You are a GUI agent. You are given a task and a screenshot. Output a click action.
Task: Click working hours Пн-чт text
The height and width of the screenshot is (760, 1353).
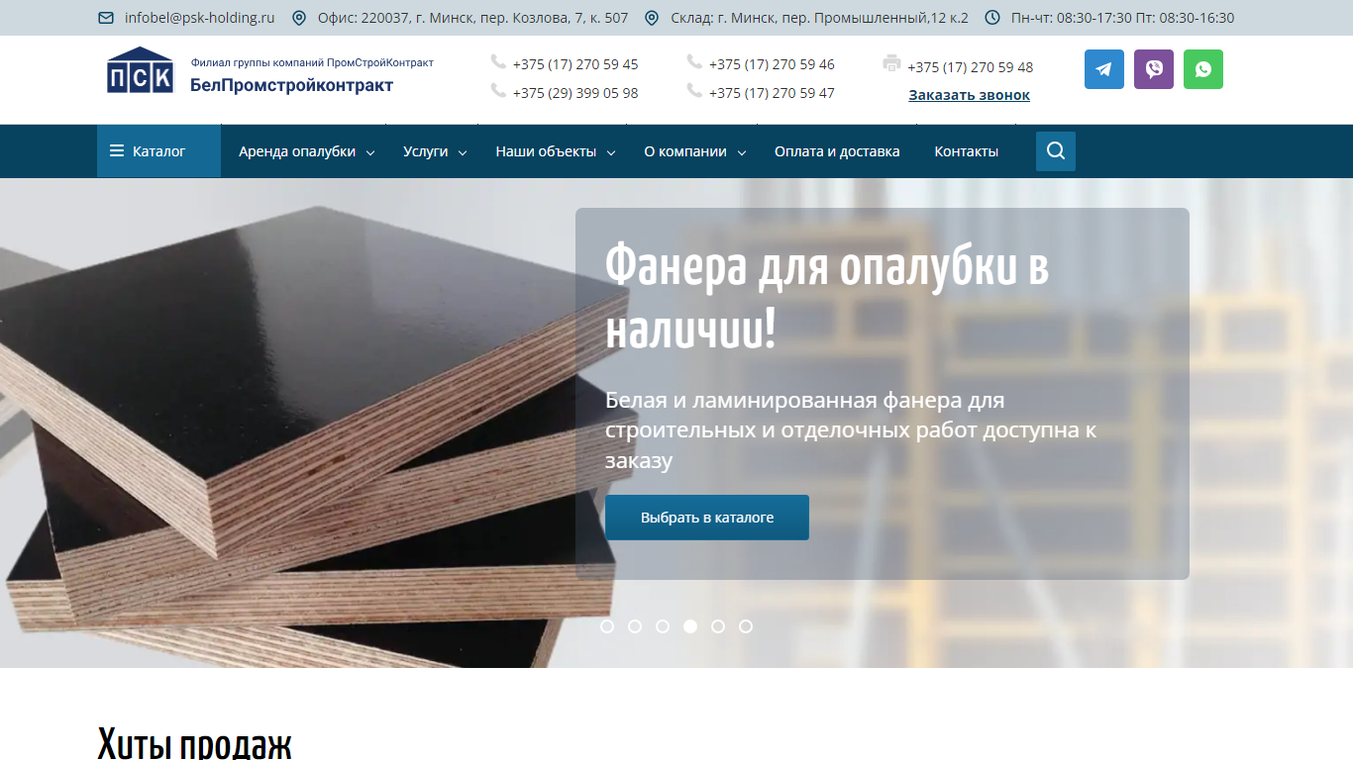(x=1123, y=18)
